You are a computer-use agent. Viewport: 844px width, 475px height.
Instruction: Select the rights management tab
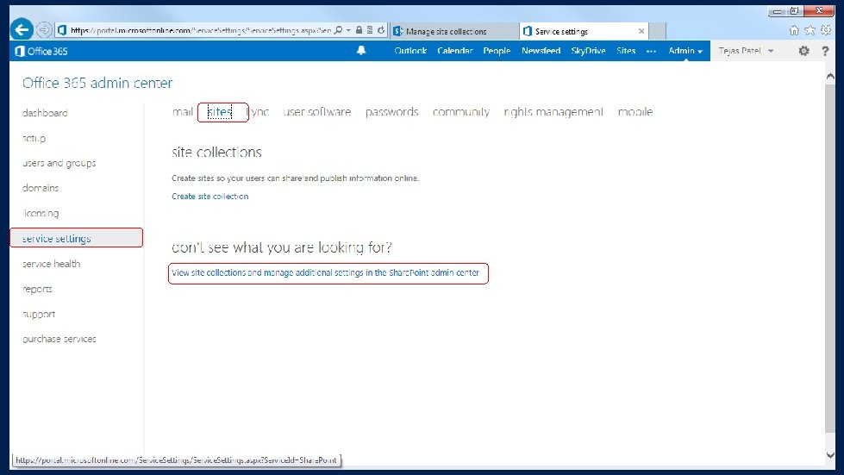point(553,112)
